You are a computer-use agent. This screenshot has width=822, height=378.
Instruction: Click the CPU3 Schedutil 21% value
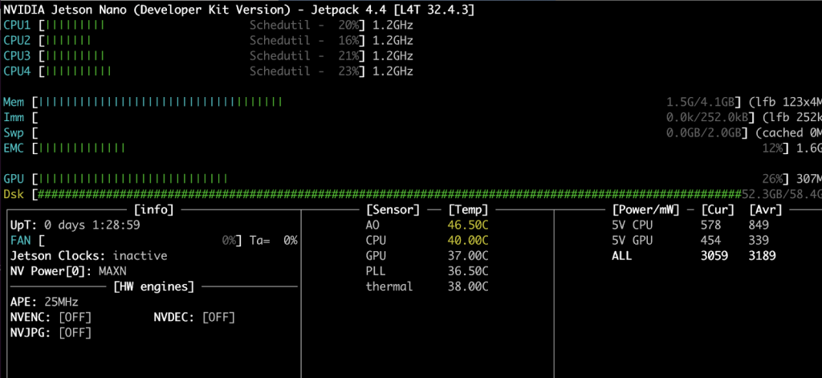(x=304, y=56)
